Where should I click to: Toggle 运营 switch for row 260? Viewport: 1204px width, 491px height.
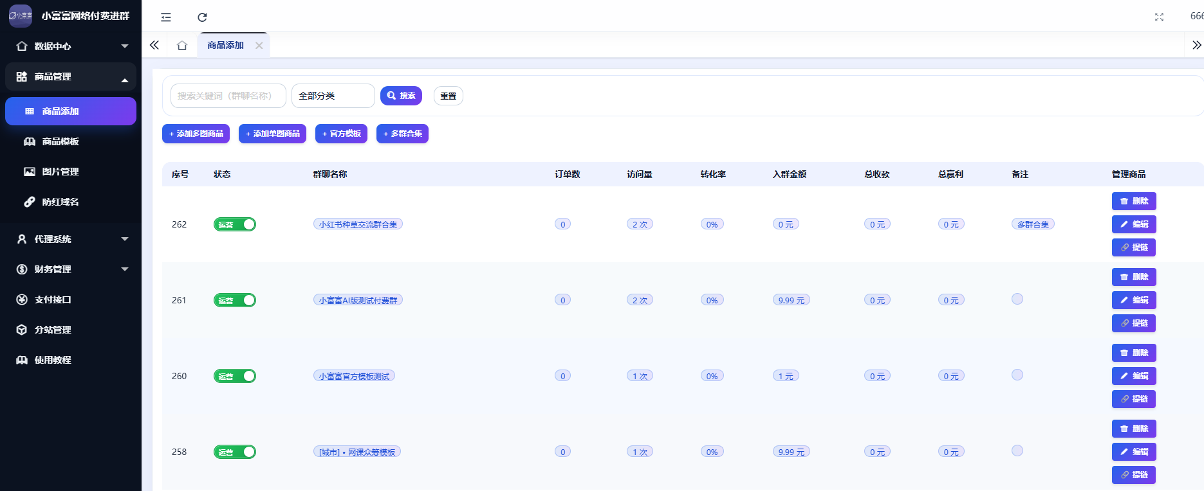click(235, 376)
